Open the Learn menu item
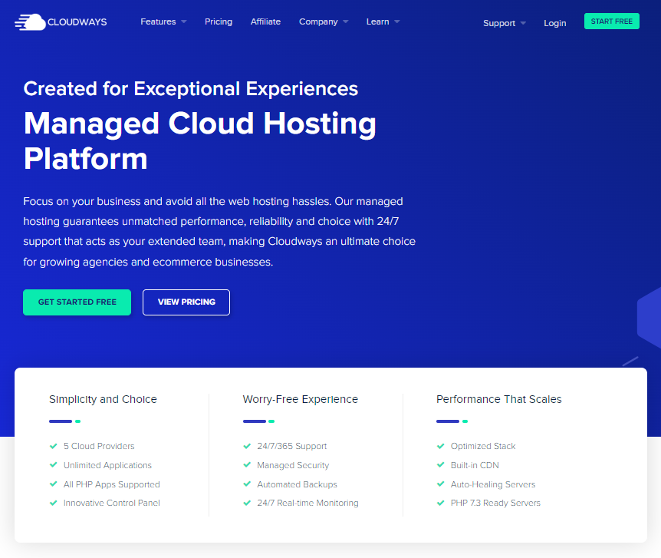 (x=378, y=21)
